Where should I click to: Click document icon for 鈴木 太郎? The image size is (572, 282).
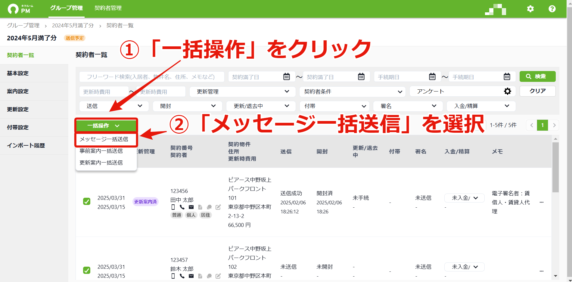[200, 276]
